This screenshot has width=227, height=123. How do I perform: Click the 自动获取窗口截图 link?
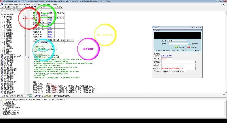(166, 56)
